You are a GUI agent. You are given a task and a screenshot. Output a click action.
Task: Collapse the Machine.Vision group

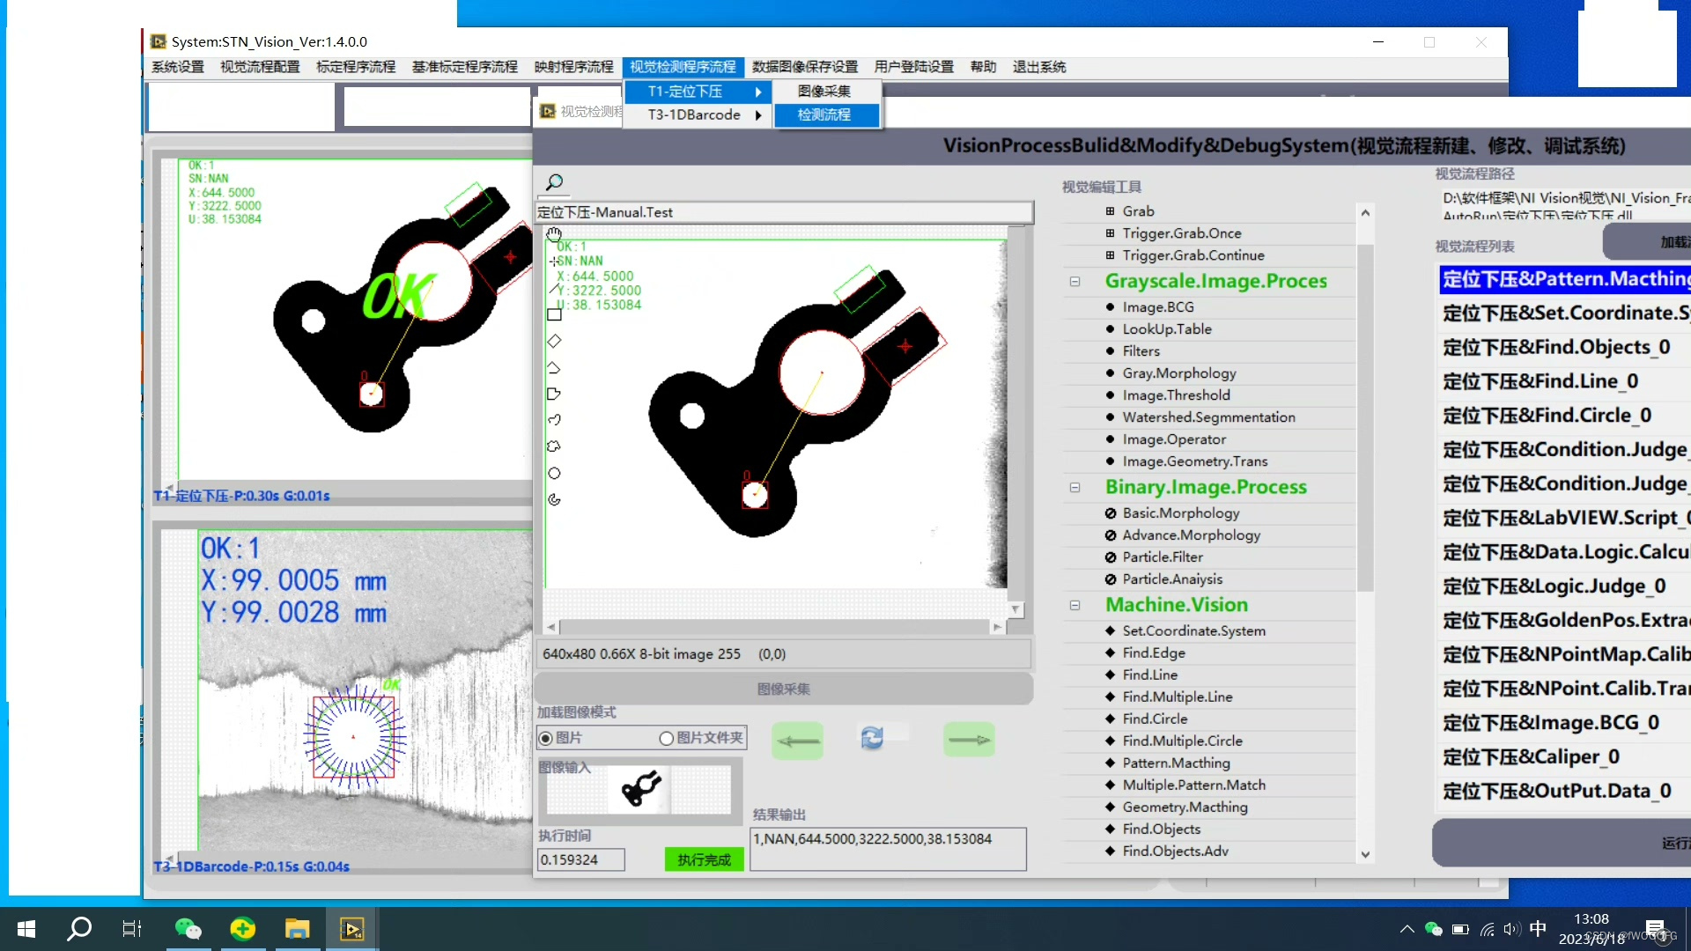click(1075, 606)
